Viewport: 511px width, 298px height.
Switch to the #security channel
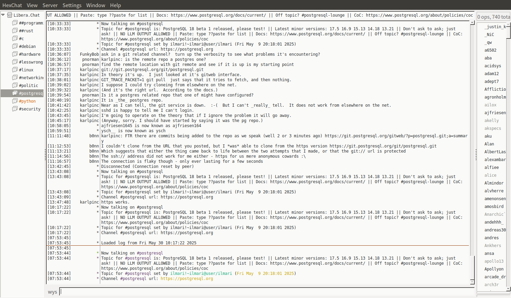pos(30,109)
